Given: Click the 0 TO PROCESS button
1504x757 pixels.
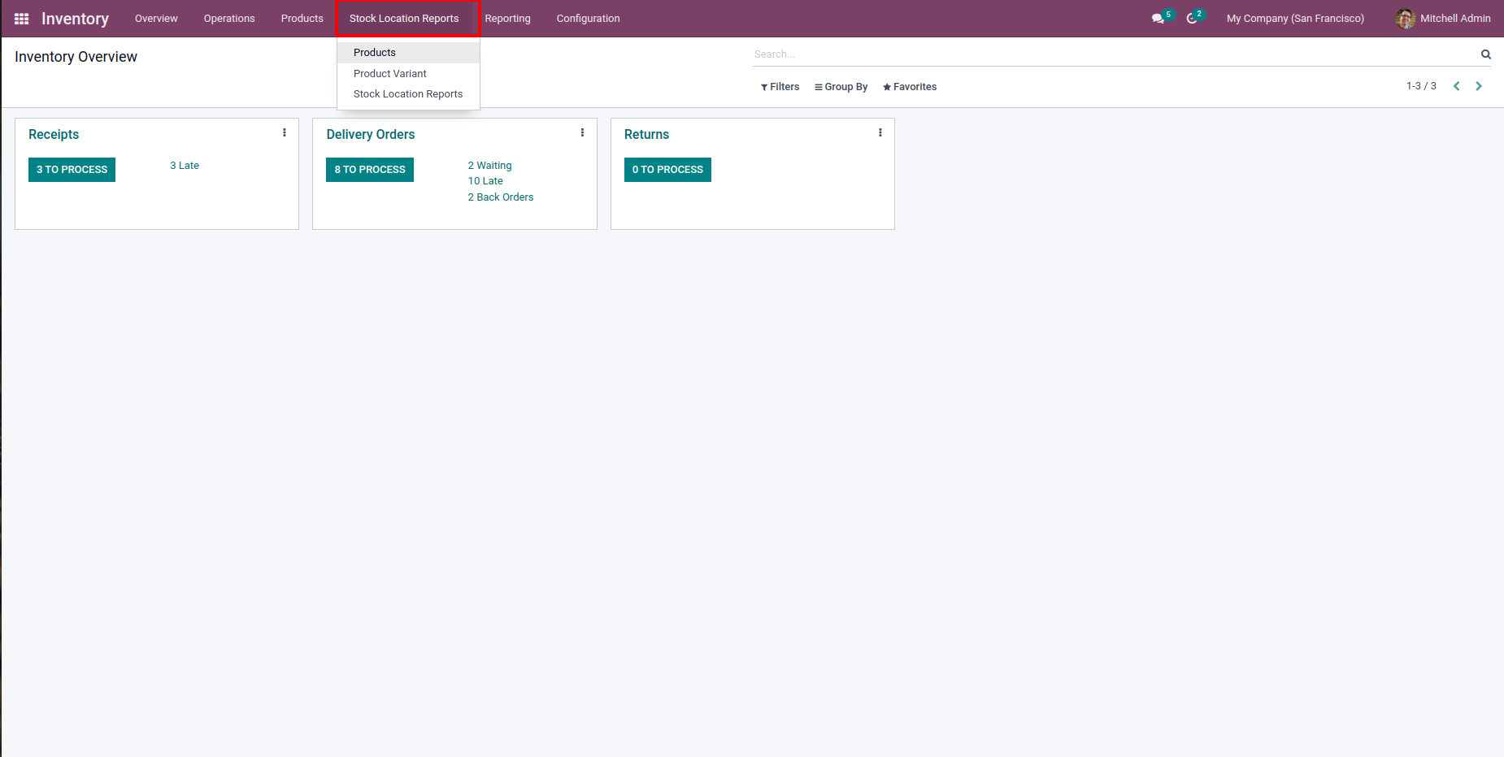Looking at the screenshot, I should click(667, 170).
